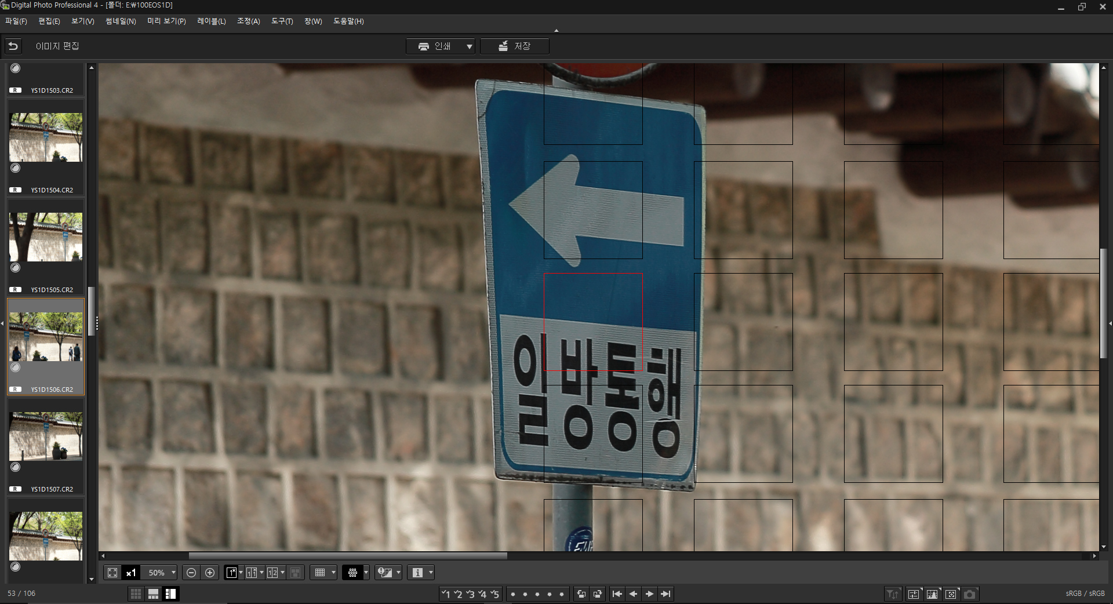Open the 도움말(H) menu

[348, 21]
